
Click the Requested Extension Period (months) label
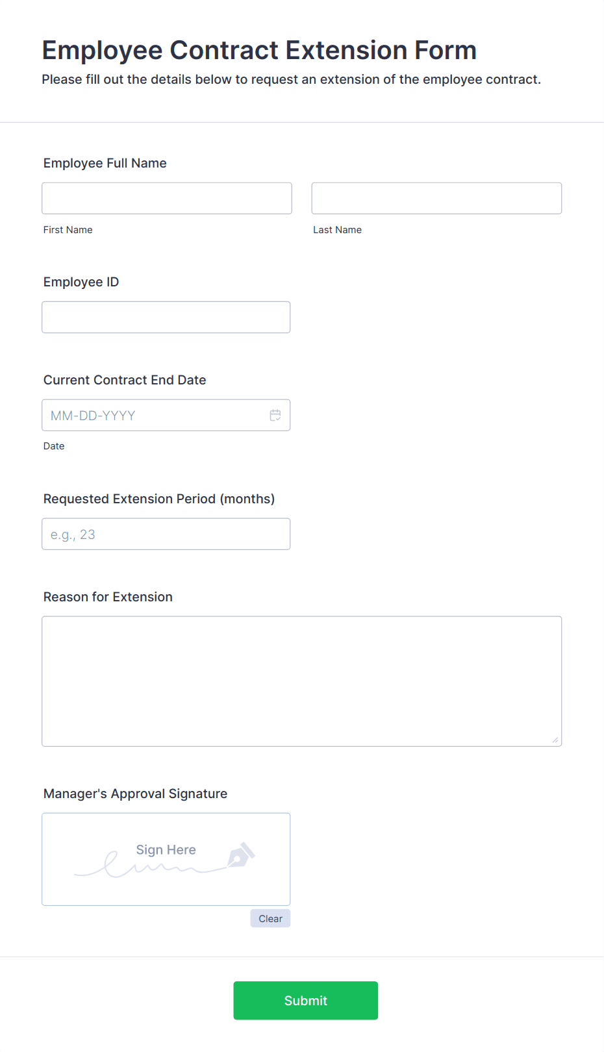(x=159, y=499)
